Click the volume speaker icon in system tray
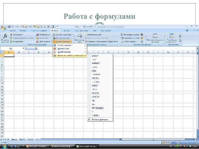 (x=190, y=146)
